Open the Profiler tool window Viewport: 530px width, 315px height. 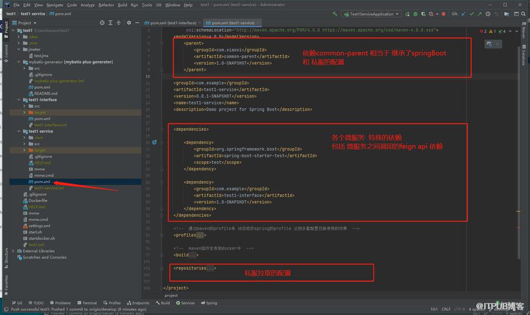click(112, 303)
